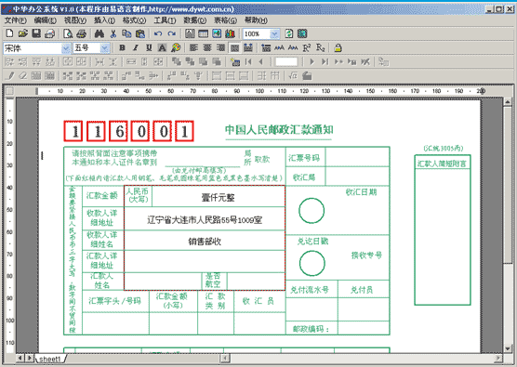Go to the next record arrow
The height and width of the screenshot is (367, 517).
coord(312,61)
